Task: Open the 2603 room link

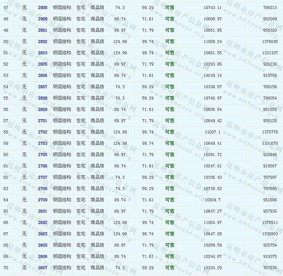Action: pos(43,234)
